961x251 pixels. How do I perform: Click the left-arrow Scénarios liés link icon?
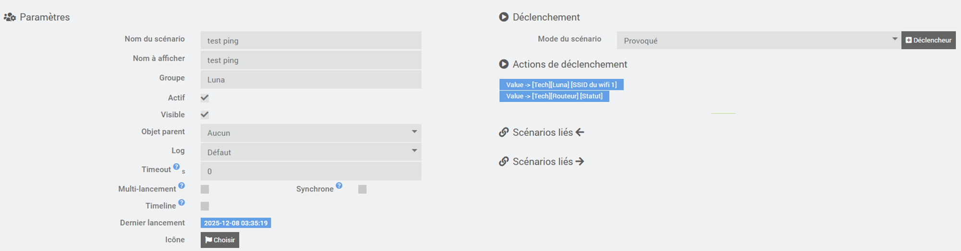point(504,132)
